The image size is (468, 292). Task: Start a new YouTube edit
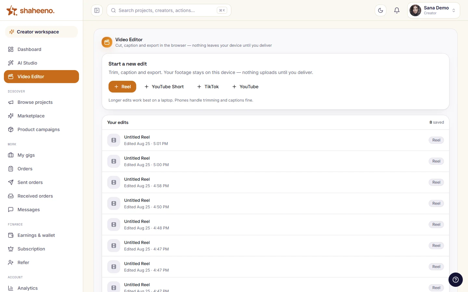click(x=245, y=87)
